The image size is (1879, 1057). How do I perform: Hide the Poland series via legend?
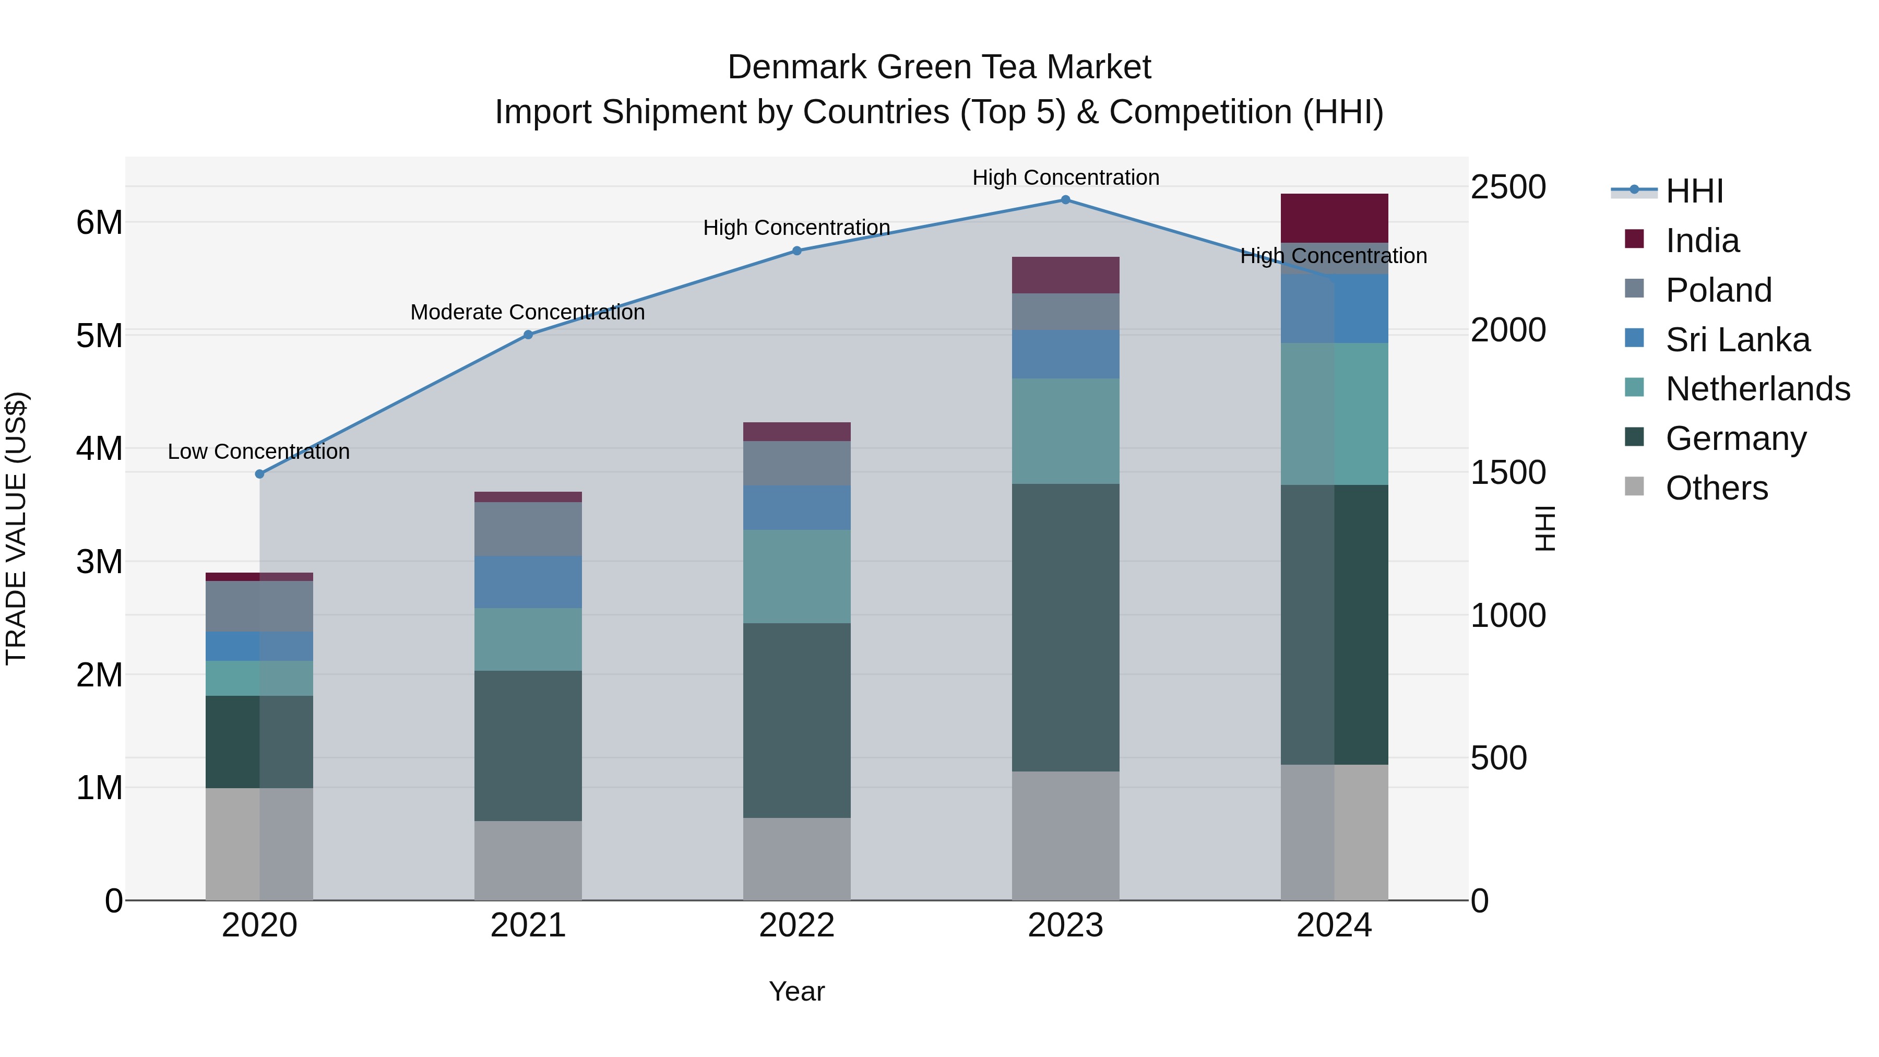click(1698, 290)
